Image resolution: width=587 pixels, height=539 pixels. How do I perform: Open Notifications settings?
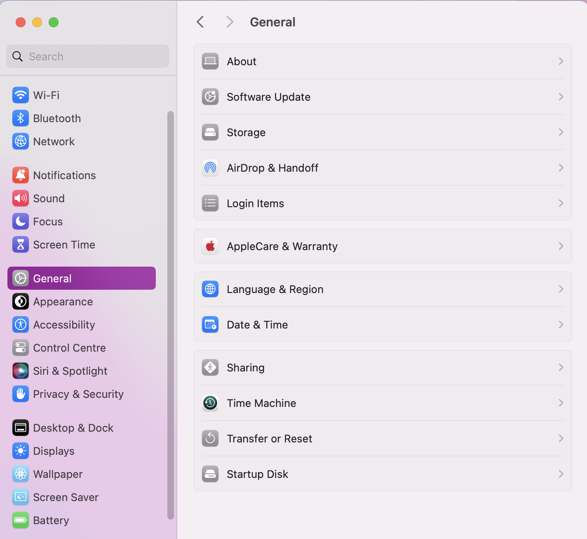pyautogui.click(x=64, y=175)
